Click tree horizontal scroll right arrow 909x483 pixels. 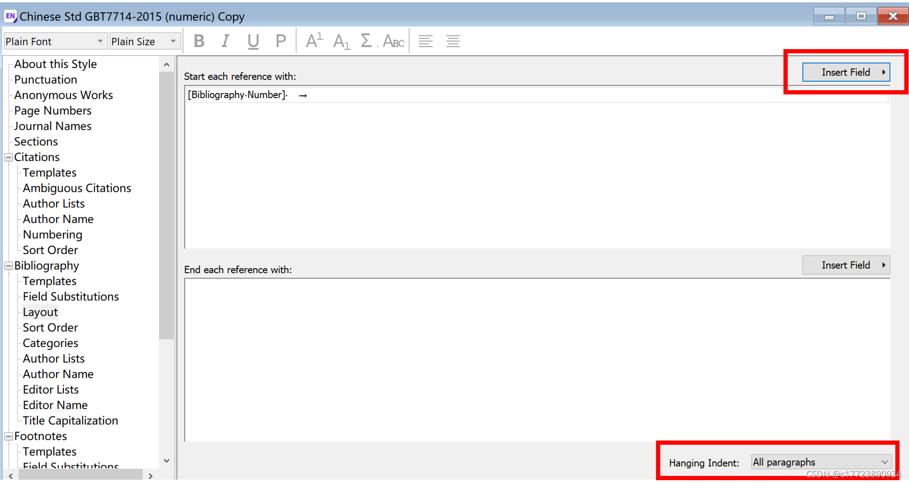(x=151, y=476)
